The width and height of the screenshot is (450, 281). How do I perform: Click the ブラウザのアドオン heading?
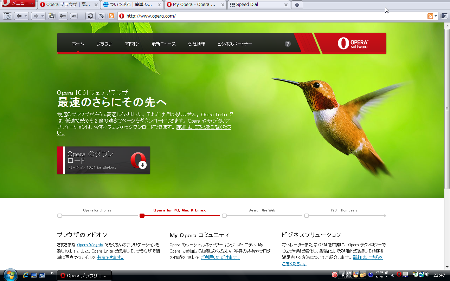[x=82, y=235]
